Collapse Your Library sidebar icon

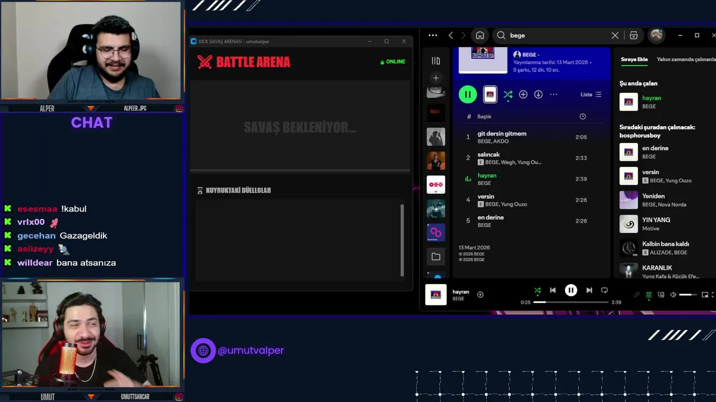(x=436, y=61)
